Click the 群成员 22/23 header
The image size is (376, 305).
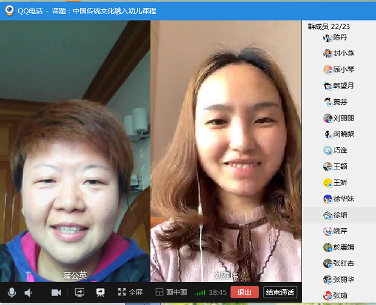point(329,27)
